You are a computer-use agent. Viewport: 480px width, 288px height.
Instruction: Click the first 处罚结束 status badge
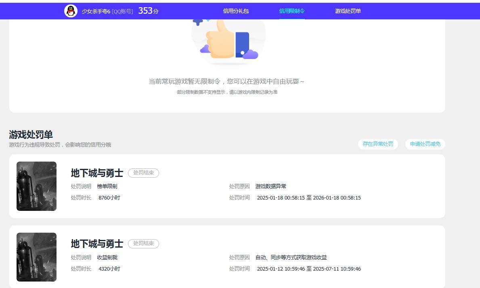coord(143,173)
